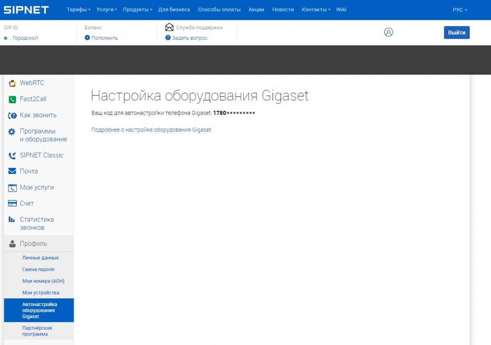Viewport: 491px width, 345px height.
Task: Open Как звонить sidebar item
Action: click(x=39, y=115)
